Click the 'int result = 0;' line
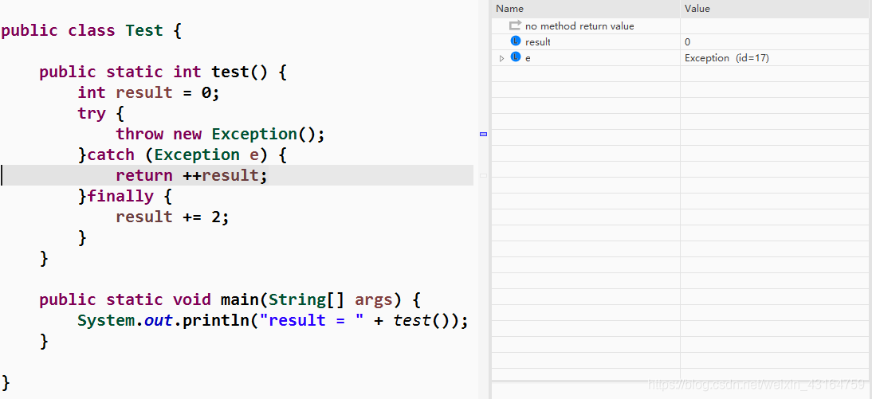The image size is (872, 399). pos(149,92)
